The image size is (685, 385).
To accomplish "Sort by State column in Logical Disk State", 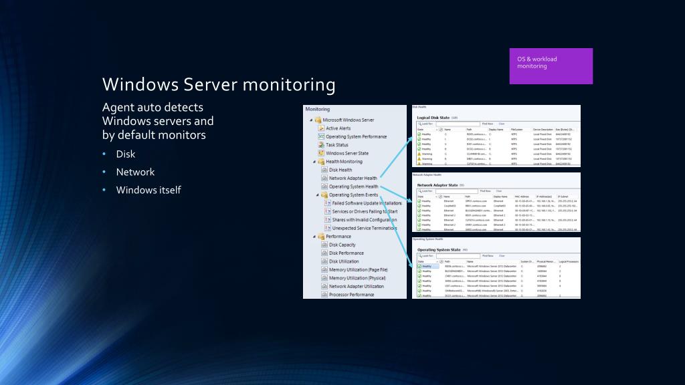I will (x=421, y=130).
